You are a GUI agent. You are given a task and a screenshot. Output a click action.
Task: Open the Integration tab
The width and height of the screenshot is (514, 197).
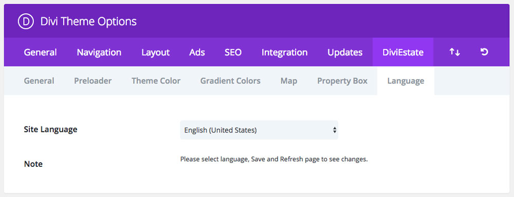(285, 52)
